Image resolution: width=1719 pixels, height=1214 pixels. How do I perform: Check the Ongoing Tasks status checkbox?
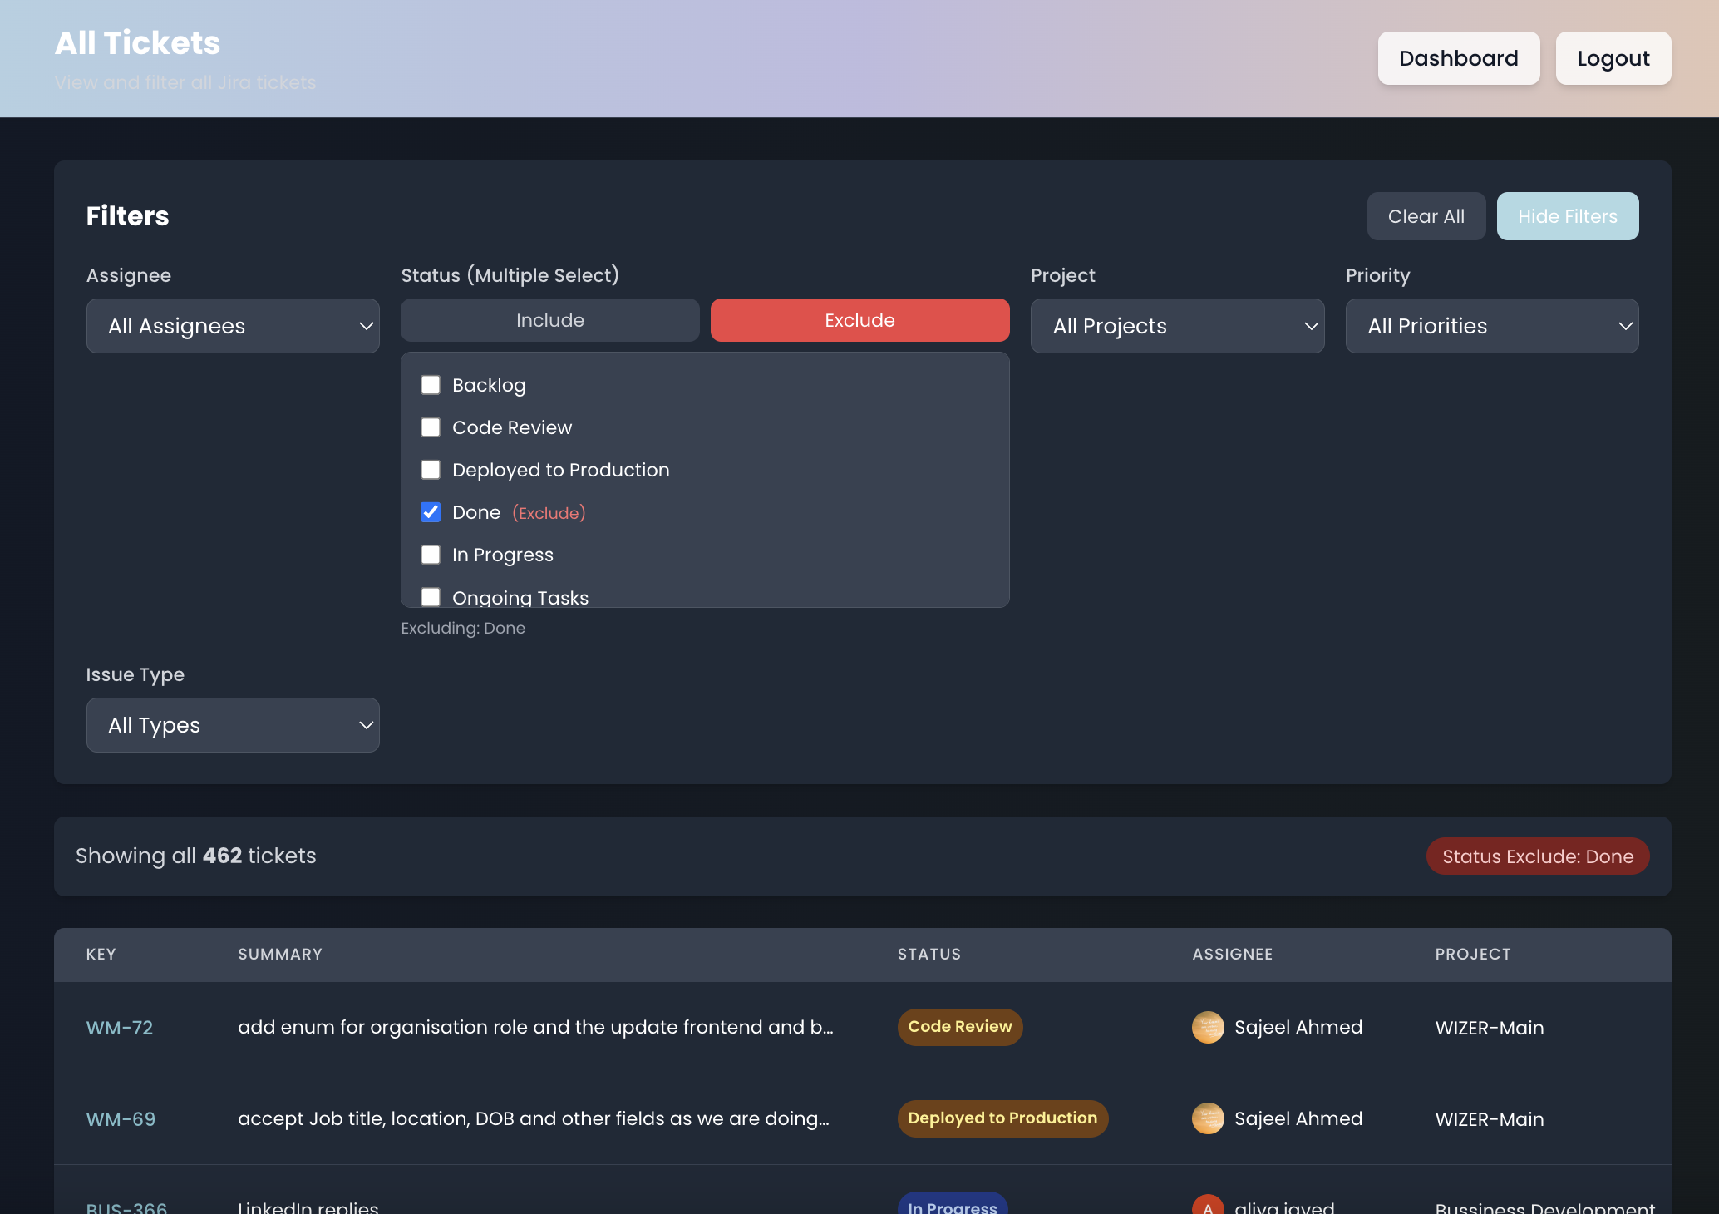(431, 597)
